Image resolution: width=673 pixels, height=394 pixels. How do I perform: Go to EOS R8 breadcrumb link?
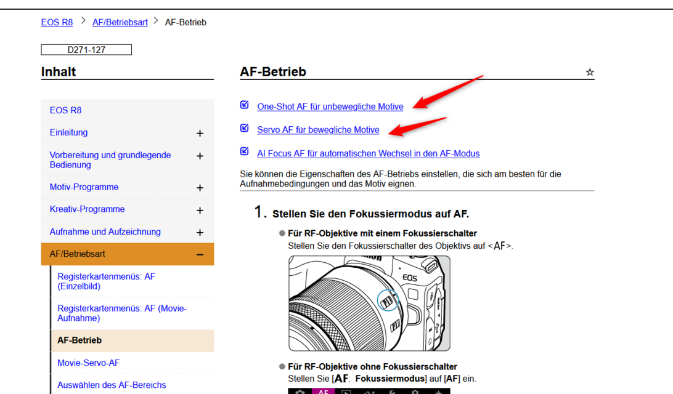57,22
